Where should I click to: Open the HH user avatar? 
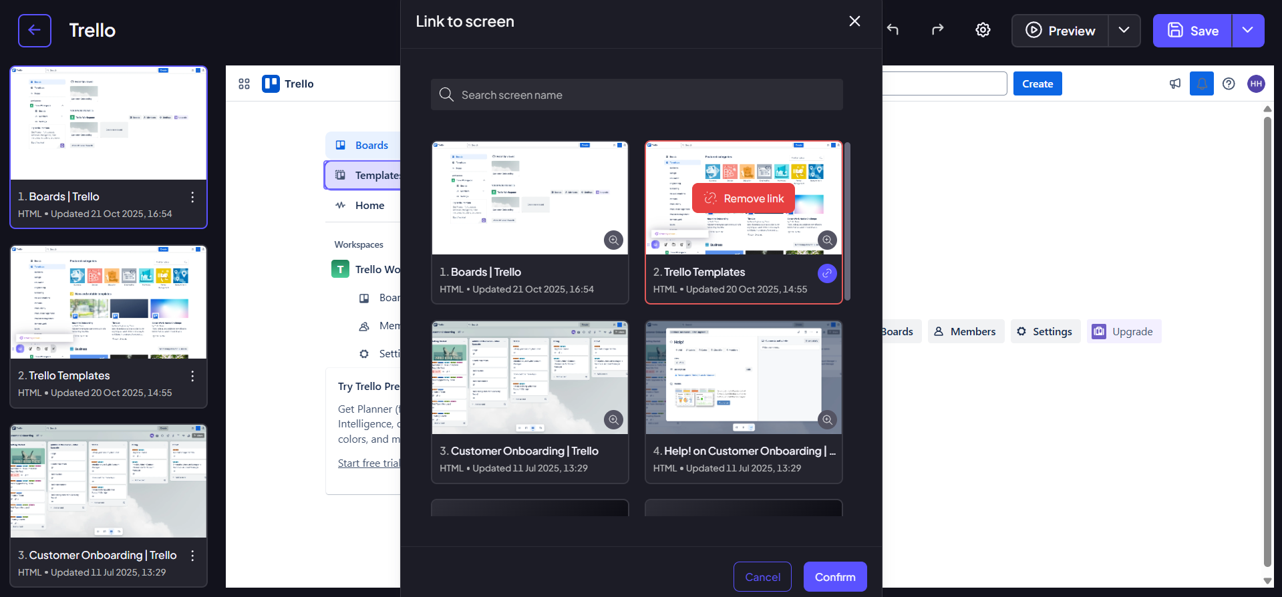pos(1256,83)
